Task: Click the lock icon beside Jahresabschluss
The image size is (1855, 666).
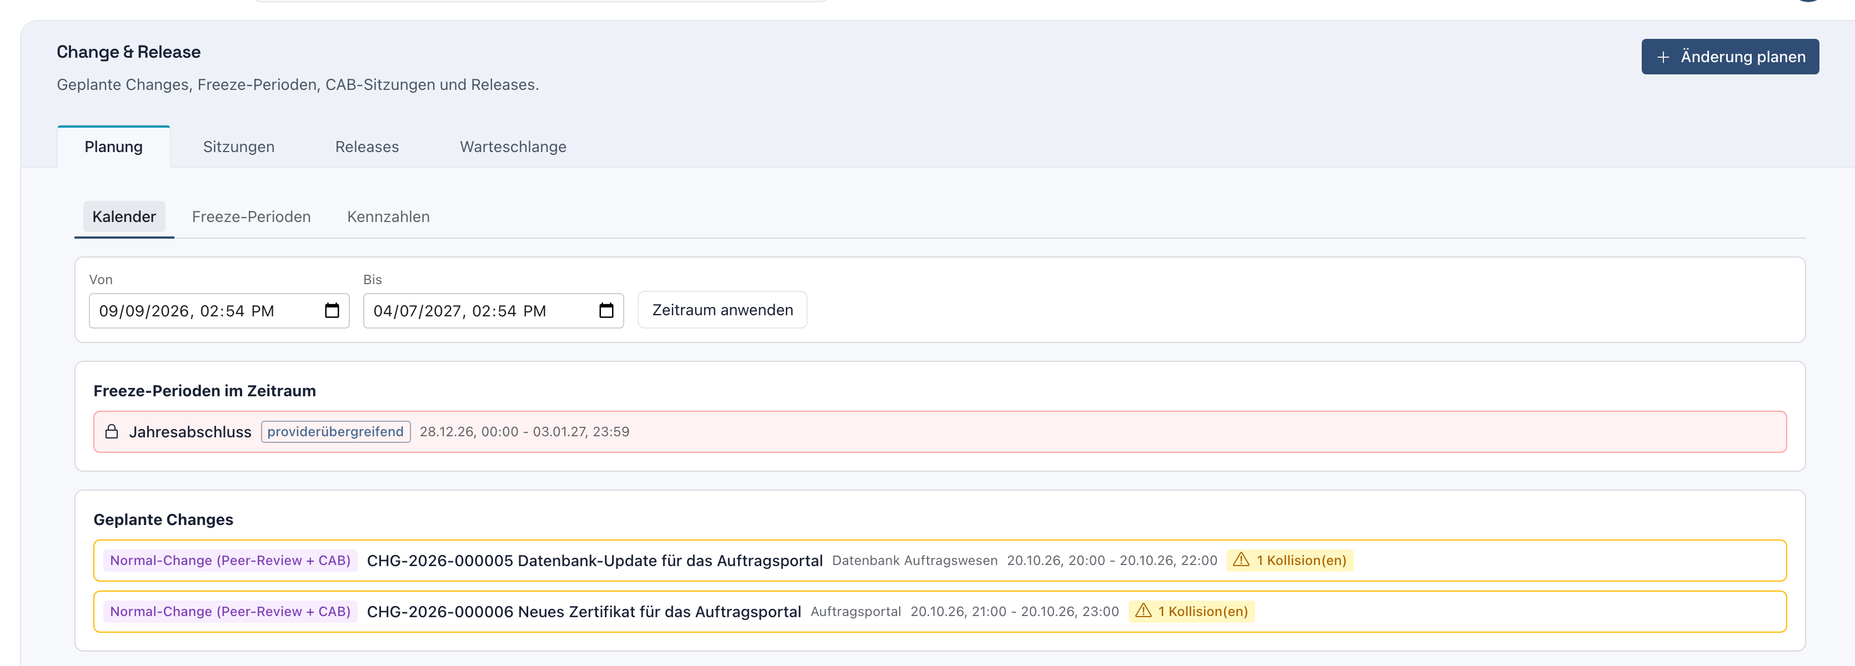Action: (x=112, y=432)
